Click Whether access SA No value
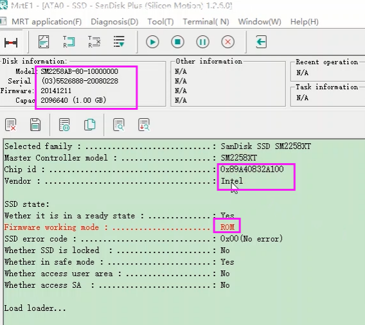 pyautogui.click(x=225, y=285)
